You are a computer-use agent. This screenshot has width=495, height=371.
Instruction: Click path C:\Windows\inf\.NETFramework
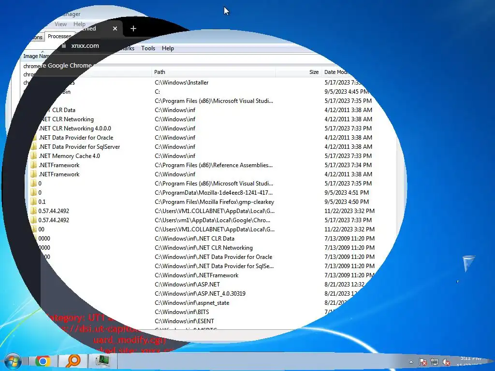[x=196, y=275]
